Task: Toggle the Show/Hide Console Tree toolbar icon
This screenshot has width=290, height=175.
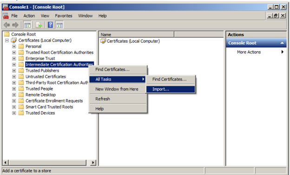Action: (x=27, y=25)
